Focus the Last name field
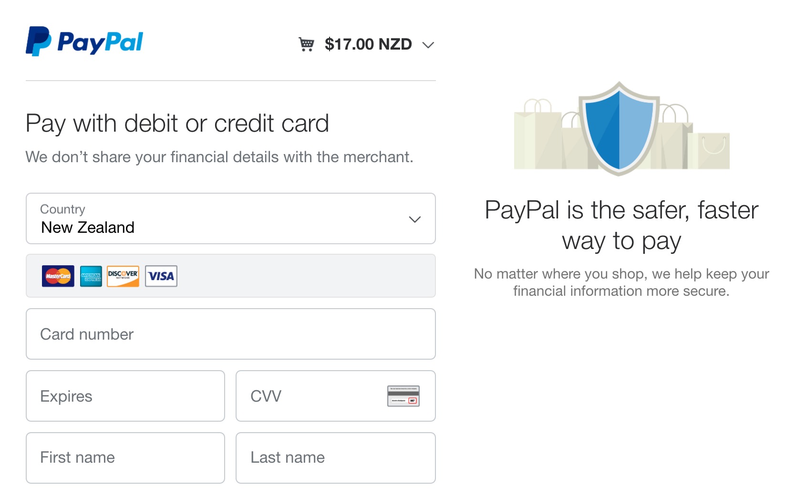The width and height of the screenshot is (806, 498). click(335, 458)
